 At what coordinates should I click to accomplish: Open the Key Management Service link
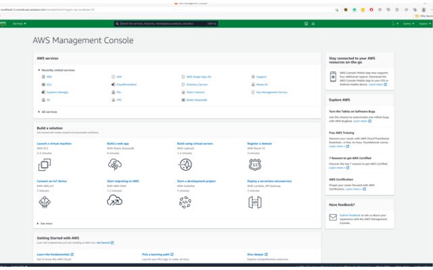[272, 92]
